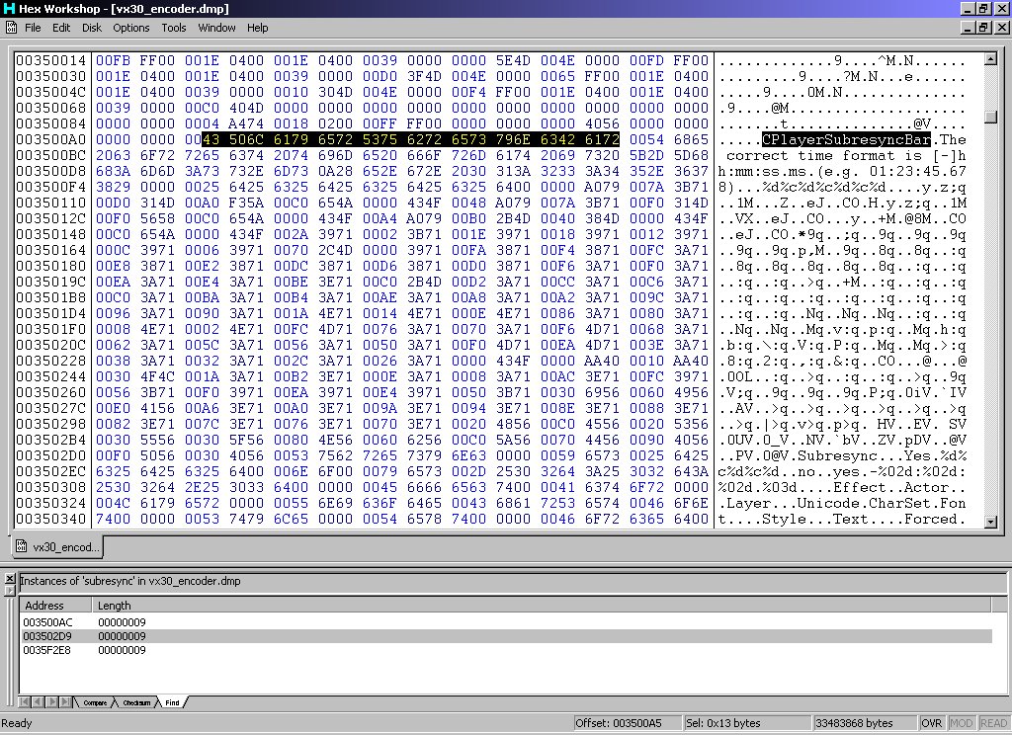This screenshot has height=735, width=1012.
Task: Click offset label 003500A0
Action: point(51,139)
